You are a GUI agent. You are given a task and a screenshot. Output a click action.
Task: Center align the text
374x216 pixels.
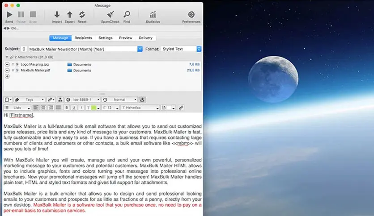point(43,108)
